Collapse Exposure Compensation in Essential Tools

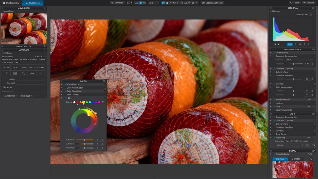tap(271, 56)
